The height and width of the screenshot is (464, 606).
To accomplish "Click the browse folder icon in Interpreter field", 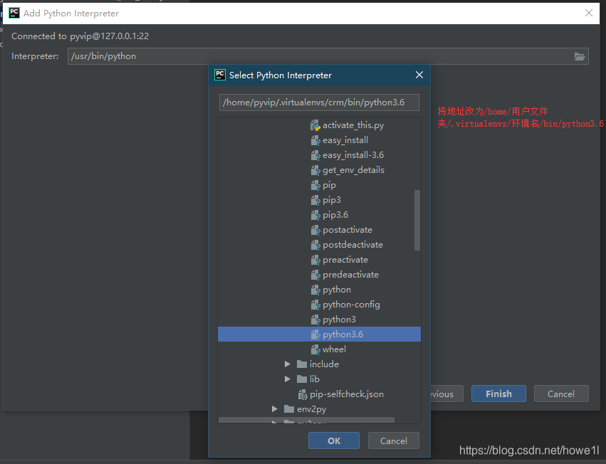I will 580,56.
